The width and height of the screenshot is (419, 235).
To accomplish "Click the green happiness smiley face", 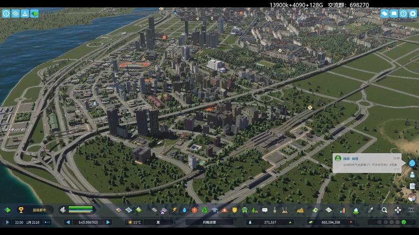I will click(x=404, y=222).
